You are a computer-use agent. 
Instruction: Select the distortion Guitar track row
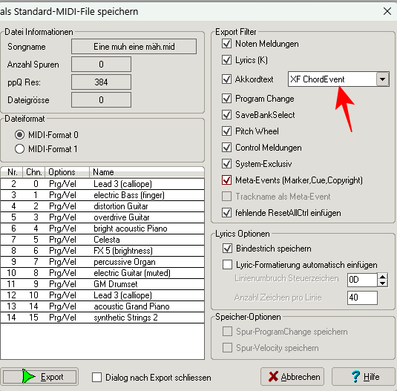coord(102,206)
